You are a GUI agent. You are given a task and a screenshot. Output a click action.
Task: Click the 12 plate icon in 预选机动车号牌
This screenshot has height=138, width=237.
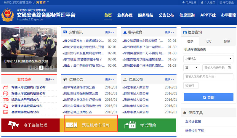pyautogui.click(x=72, y=125)
